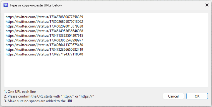Image resolution: width=212 pixels, height=107 pixels.
Task: Click the URL ending in 358289
Action: tap(44, 17)
